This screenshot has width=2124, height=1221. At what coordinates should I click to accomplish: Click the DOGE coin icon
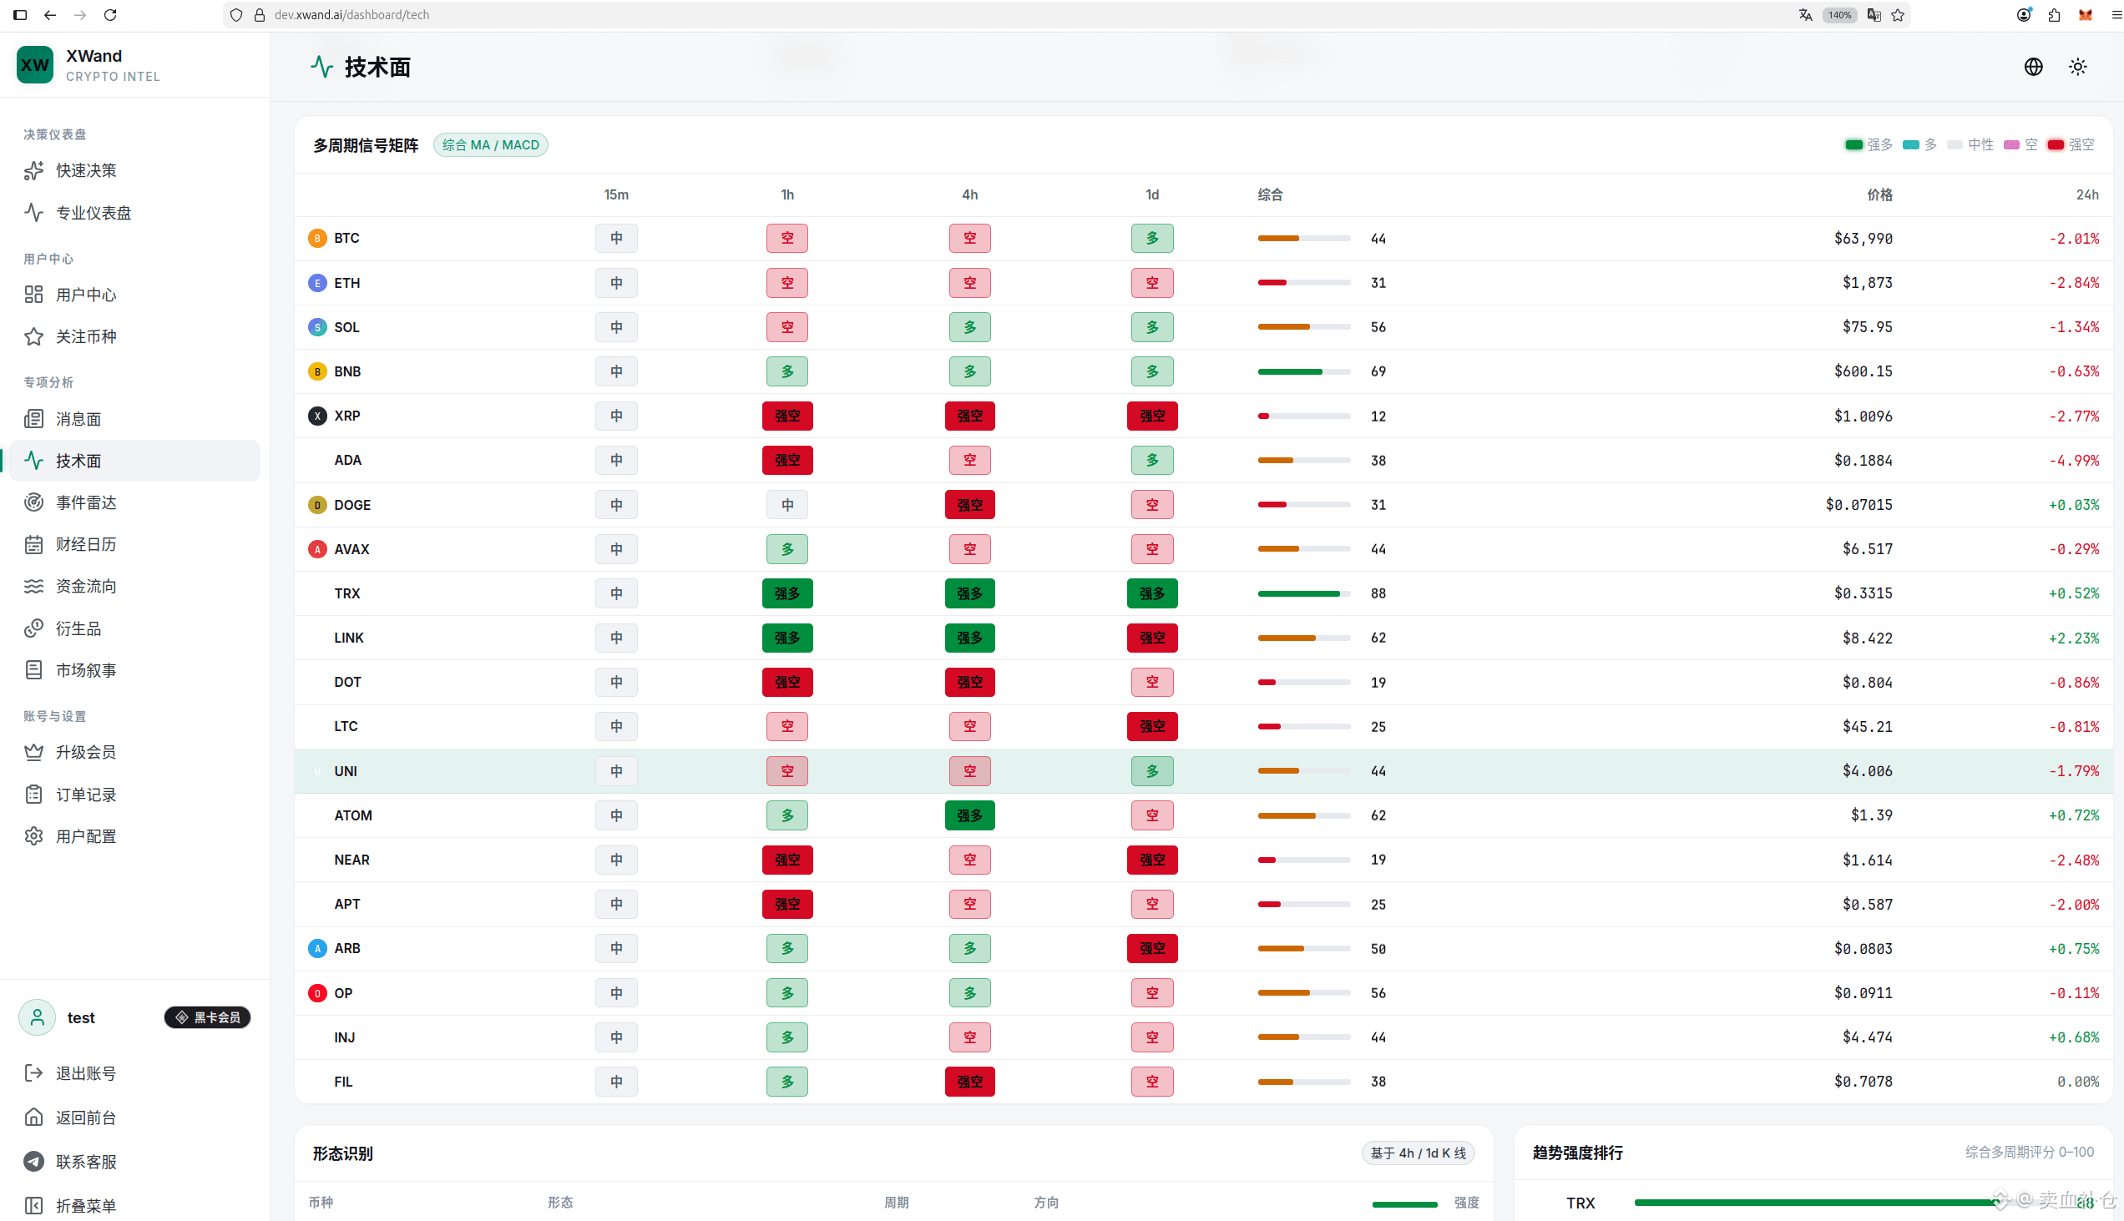click(x=317, y=505)
